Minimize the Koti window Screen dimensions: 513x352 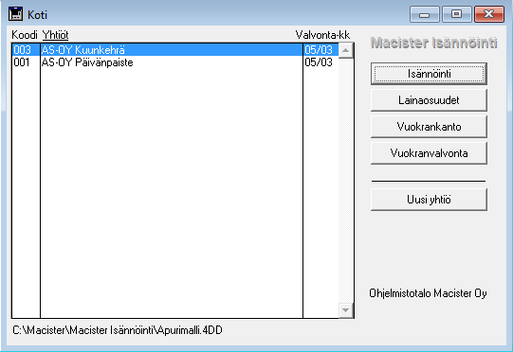pos(424,14)
